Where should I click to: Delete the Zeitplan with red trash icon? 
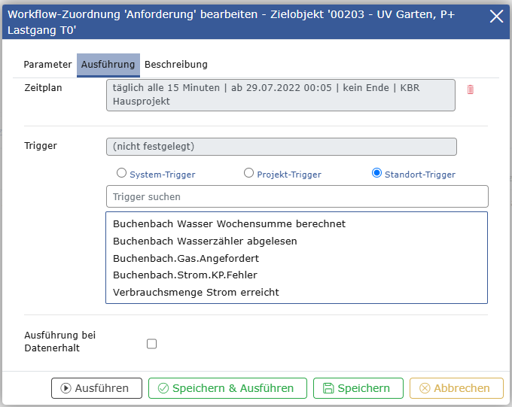[x=471, y=90]
